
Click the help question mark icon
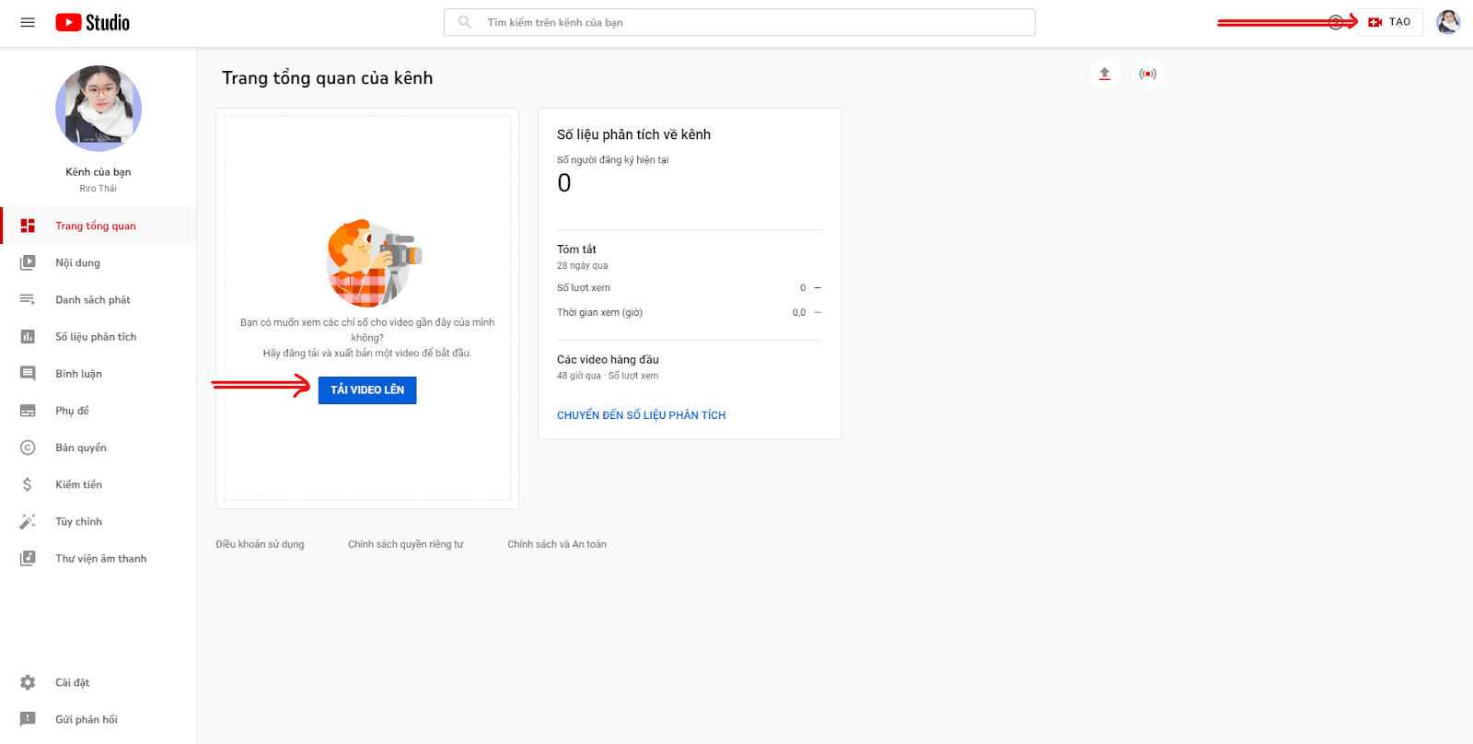(1336, 22)
